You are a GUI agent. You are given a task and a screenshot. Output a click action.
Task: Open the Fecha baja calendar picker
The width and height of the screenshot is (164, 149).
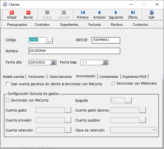[x=105, y=62]
